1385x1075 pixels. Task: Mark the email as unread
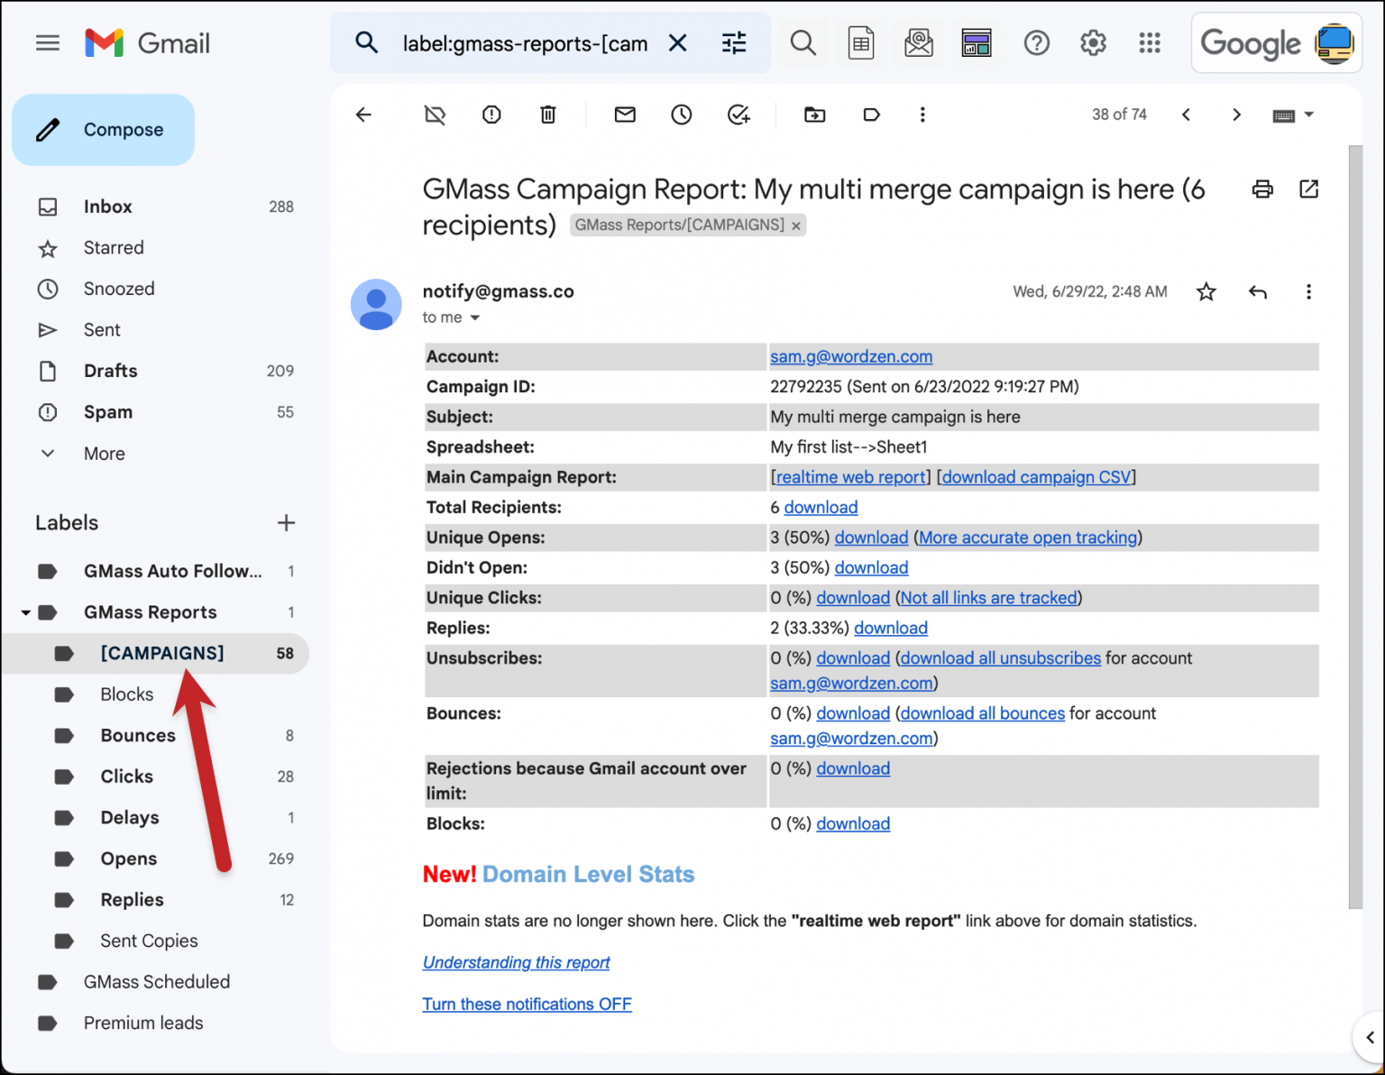click(624, 115)
